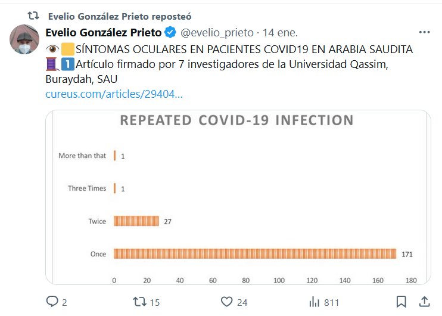Like the tweet with heart icon

point(226,302)
